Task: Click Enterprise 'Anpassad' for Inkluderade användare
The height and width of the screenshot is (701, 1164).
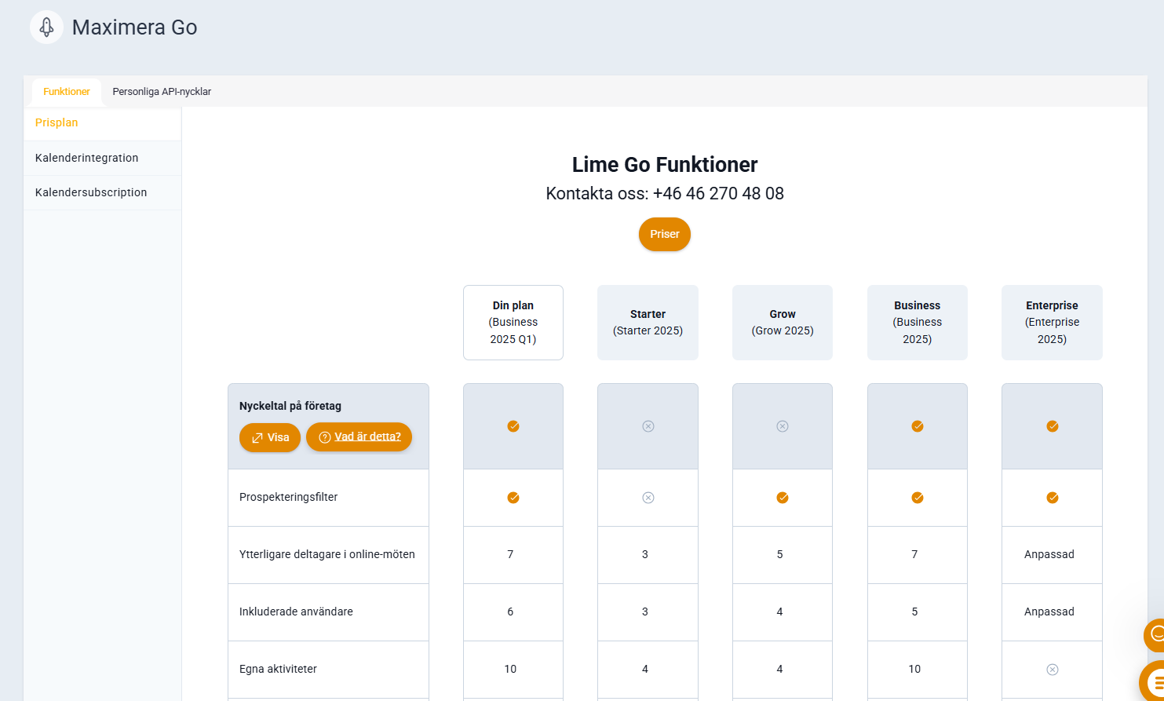Action: [1049, 612]
